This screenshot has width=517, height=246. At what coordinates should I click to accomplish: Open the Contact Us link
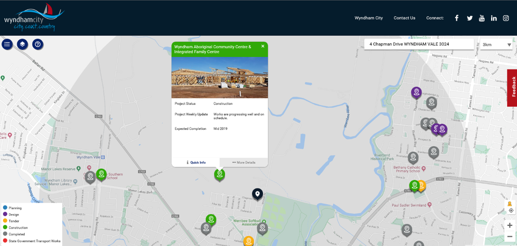pyautogui.click(x=405, y=18)
